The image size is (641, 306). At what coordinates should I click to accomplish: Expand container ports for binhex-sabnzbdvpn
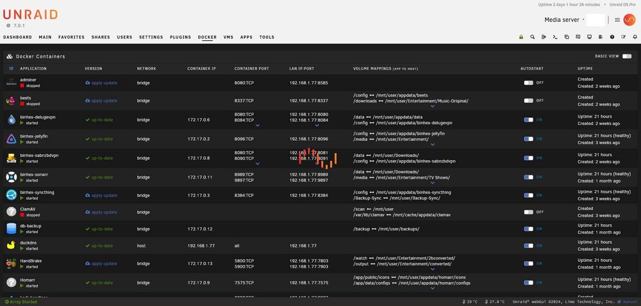click(x=258, y=164)
